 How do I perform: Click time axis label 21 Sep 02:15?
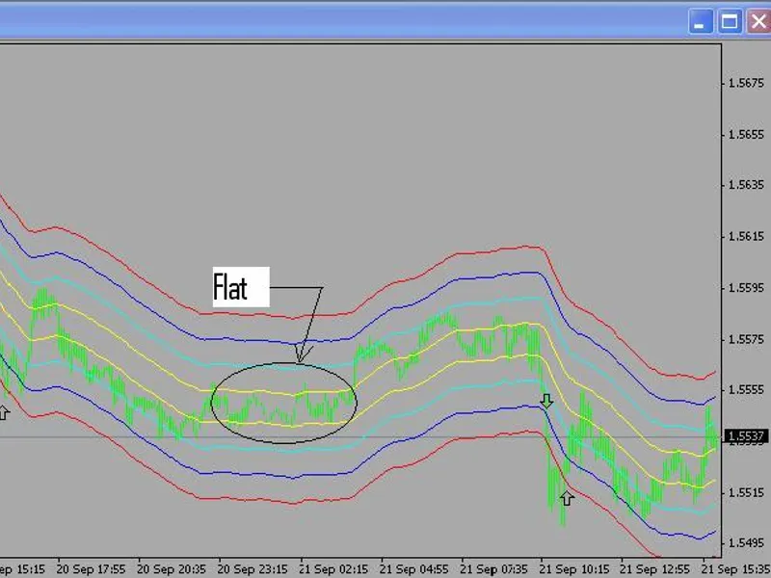[333, 569]
